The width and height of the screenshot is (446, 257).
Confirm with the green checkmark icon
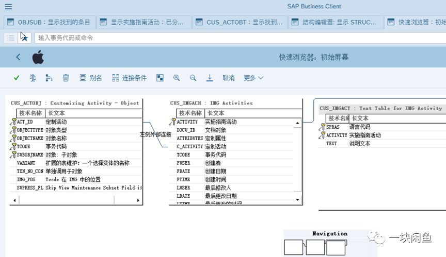(17, 78)
